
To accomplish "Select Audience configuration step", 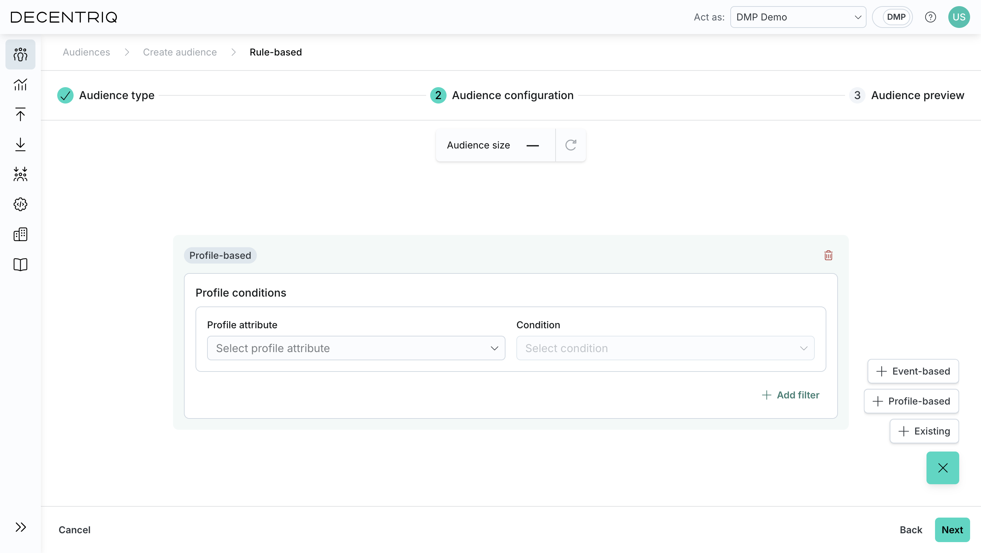I will (502, 95).
